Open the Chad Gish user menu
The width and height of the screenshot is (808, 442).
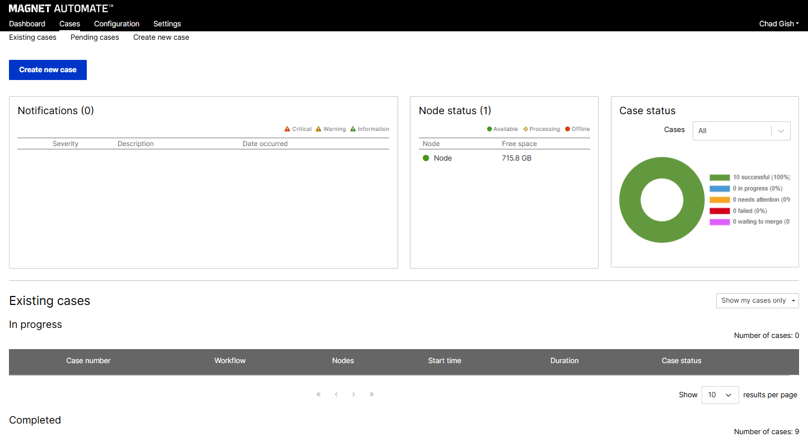pos(778,24)
